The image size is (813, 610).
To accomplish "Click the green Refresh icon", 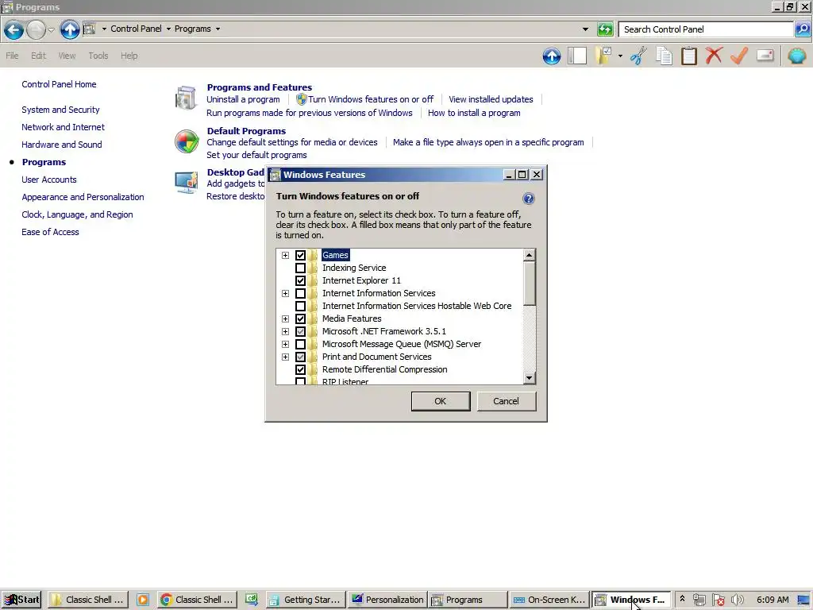I will tap(604, 29).
